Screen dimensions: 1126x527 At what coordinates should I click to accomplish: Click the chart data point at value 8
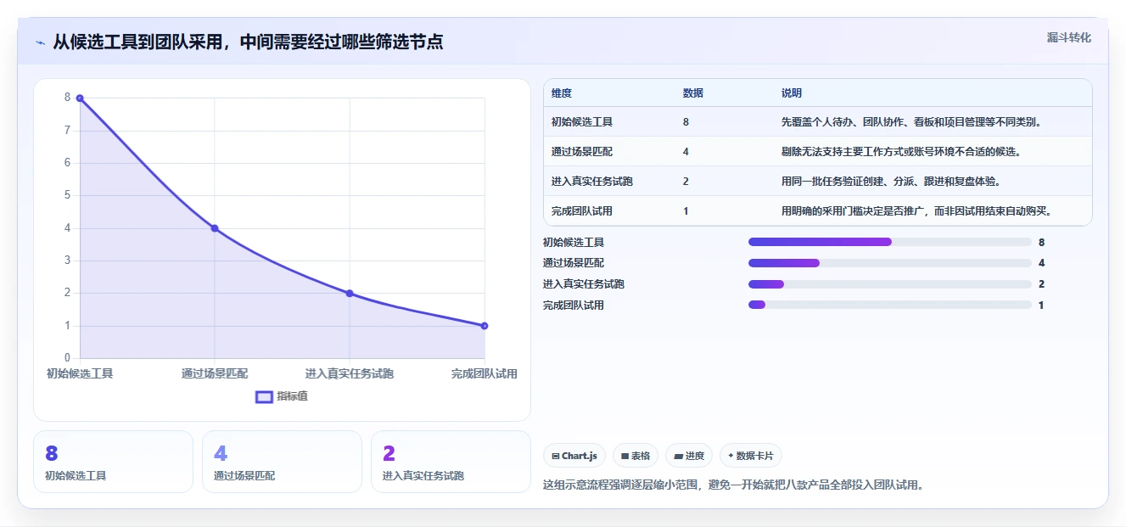point(80,98)
